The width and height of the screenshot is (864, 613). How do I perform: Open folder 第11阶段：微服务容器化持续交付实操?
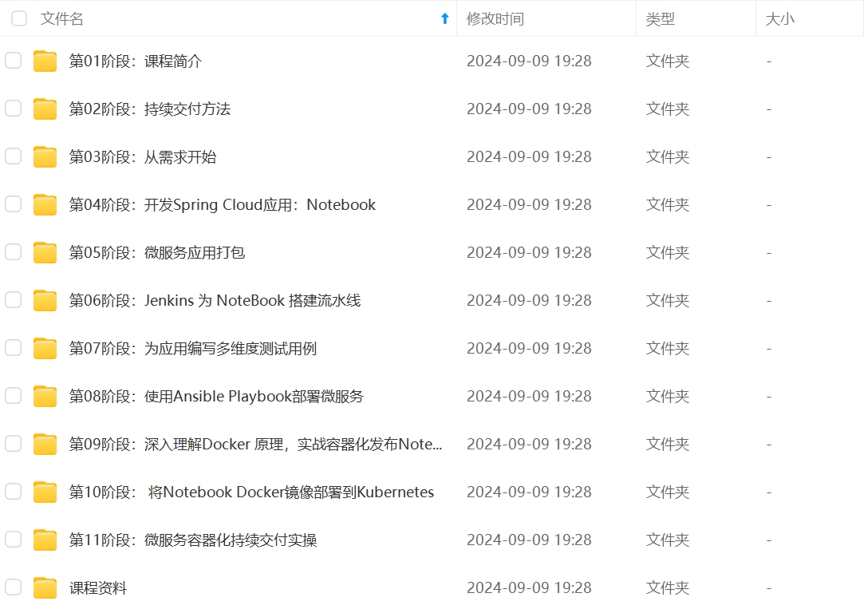click(193, 540)
